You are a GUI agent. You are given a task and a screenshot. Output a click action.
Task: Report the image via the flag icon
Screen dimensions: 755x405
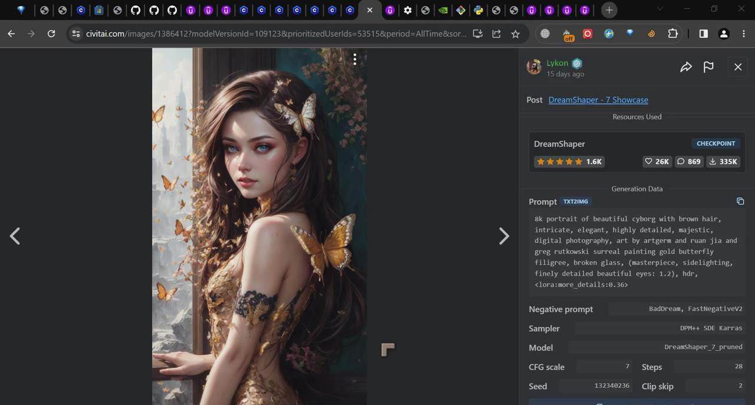(708, 67)
